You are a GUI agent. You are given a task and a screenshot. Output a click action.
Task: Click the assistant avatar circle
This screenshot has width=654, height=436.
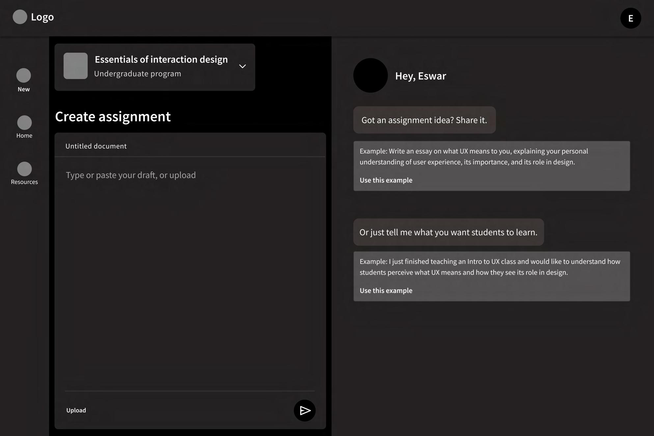pyautogui.click(x=370, y=75)
